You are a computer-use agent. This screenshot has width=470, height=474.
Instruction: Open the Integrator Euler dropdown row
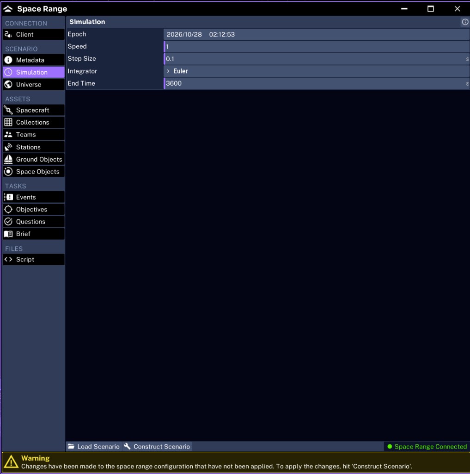coord(317,71)
